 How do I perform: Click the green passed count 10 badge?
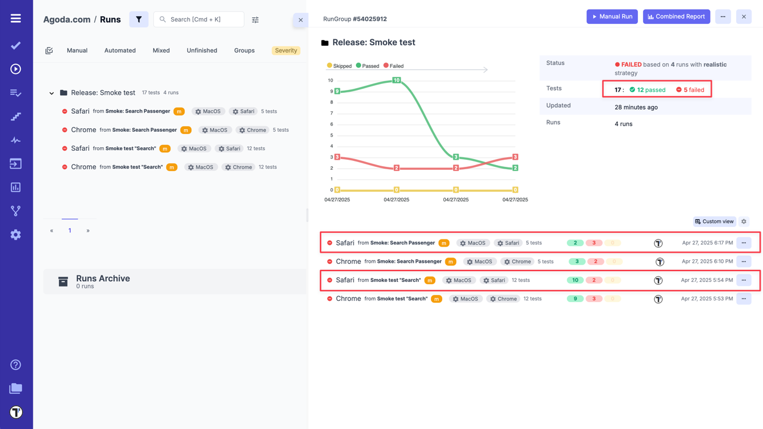575,280
